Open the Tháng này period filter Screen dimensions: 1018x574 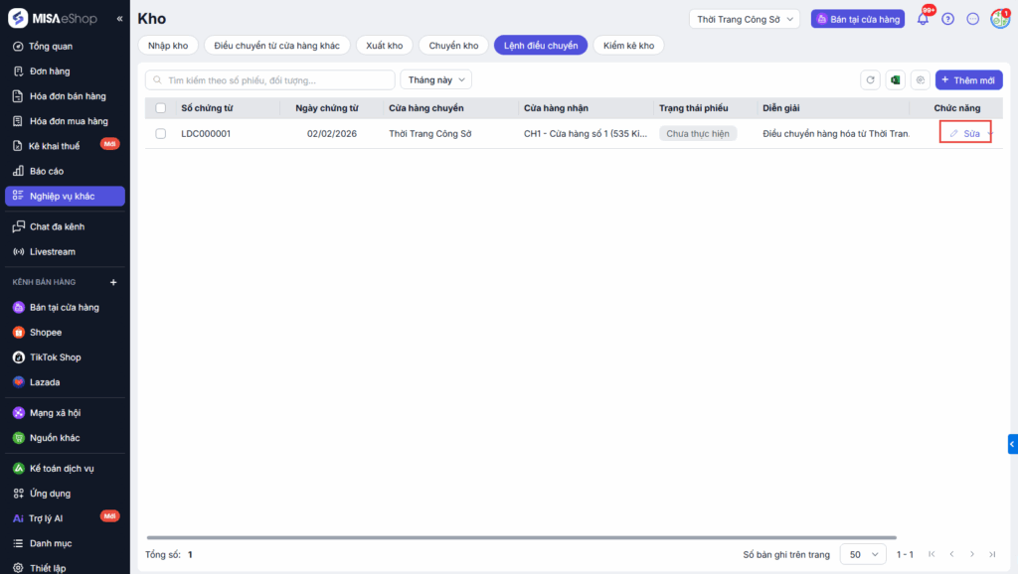click(x=436, y=79)
